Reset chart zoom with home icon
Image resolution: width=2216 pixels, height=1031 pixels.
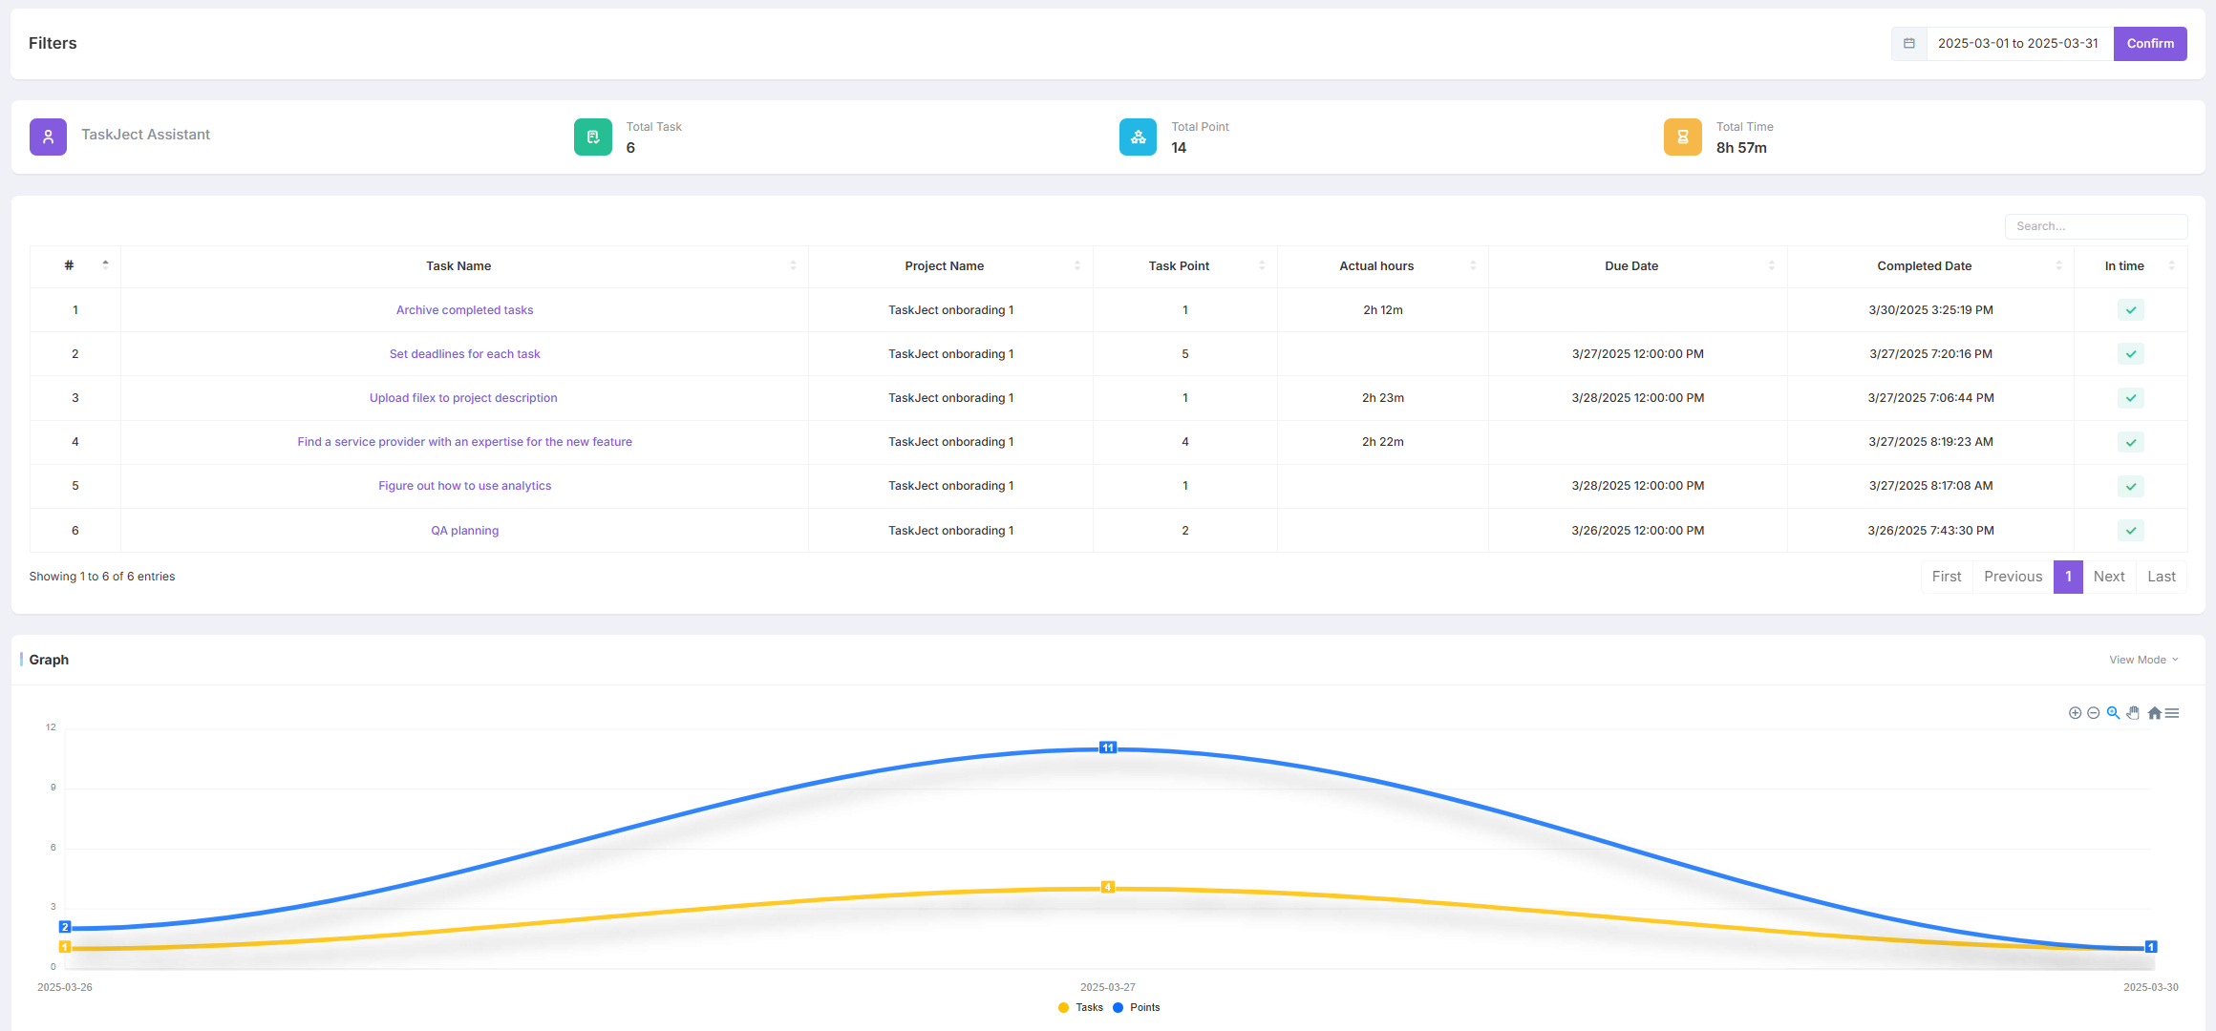click(2154, 713)
